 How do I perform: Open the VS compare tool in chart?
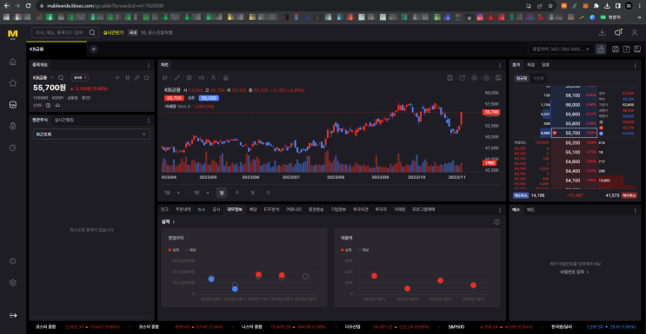coord(202,78)
